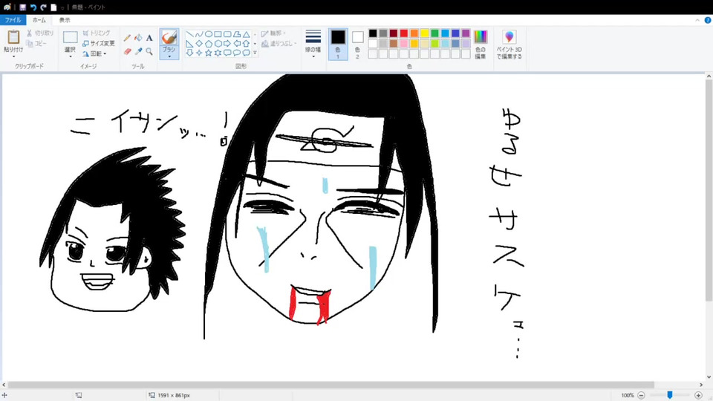
Task: Click the Redo arrow in title bar
Action: 43,7
